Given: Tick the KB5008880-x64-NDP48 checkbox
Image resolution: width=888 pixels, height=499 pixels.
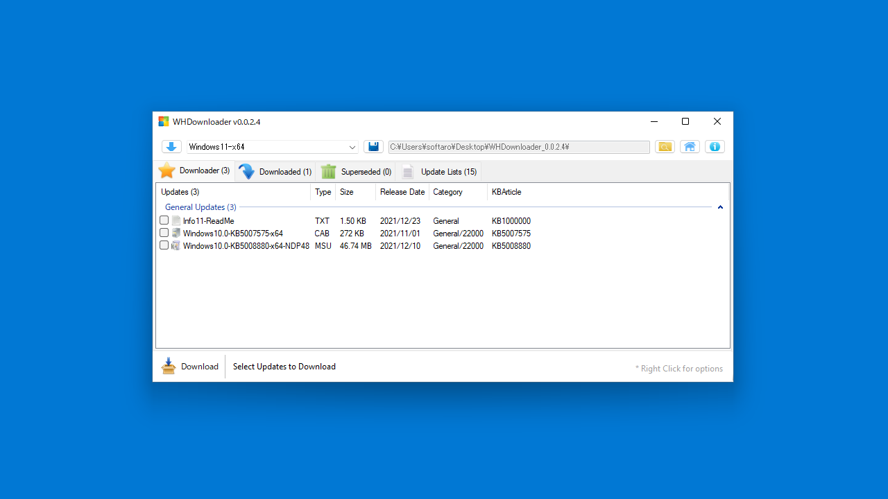Looking at the screenshot, I should pos(164,245).
